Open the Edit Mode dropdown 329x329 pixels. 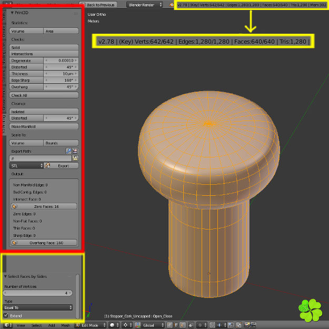91,325
